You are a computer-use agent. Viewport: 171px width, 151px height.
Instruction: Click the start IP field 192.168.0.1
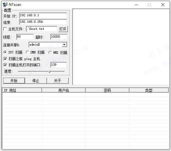point(43,15)
